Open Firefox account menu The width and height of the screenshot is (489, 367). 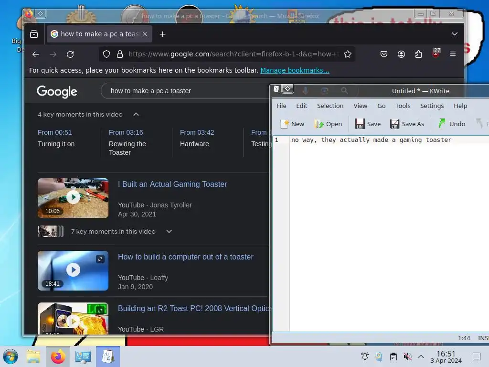pos(401,54)
